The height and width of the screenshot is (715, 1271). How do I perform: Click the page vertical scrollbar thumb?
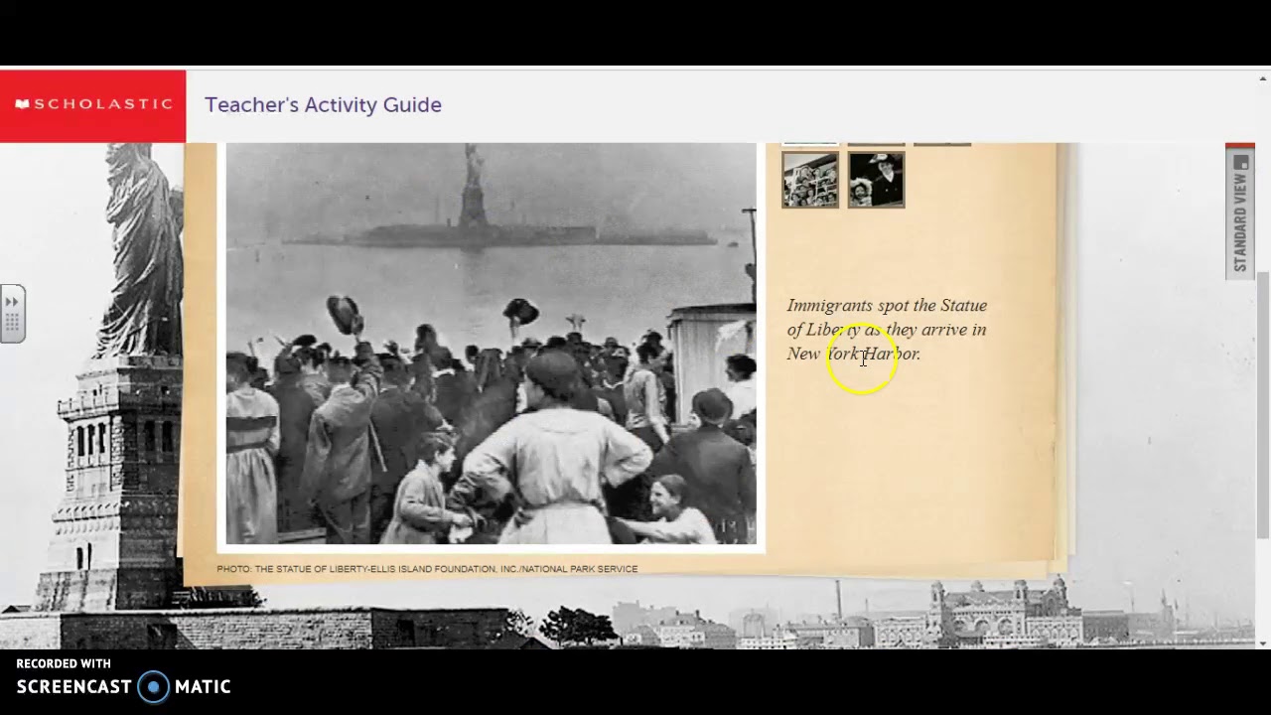pos(1263,405)
